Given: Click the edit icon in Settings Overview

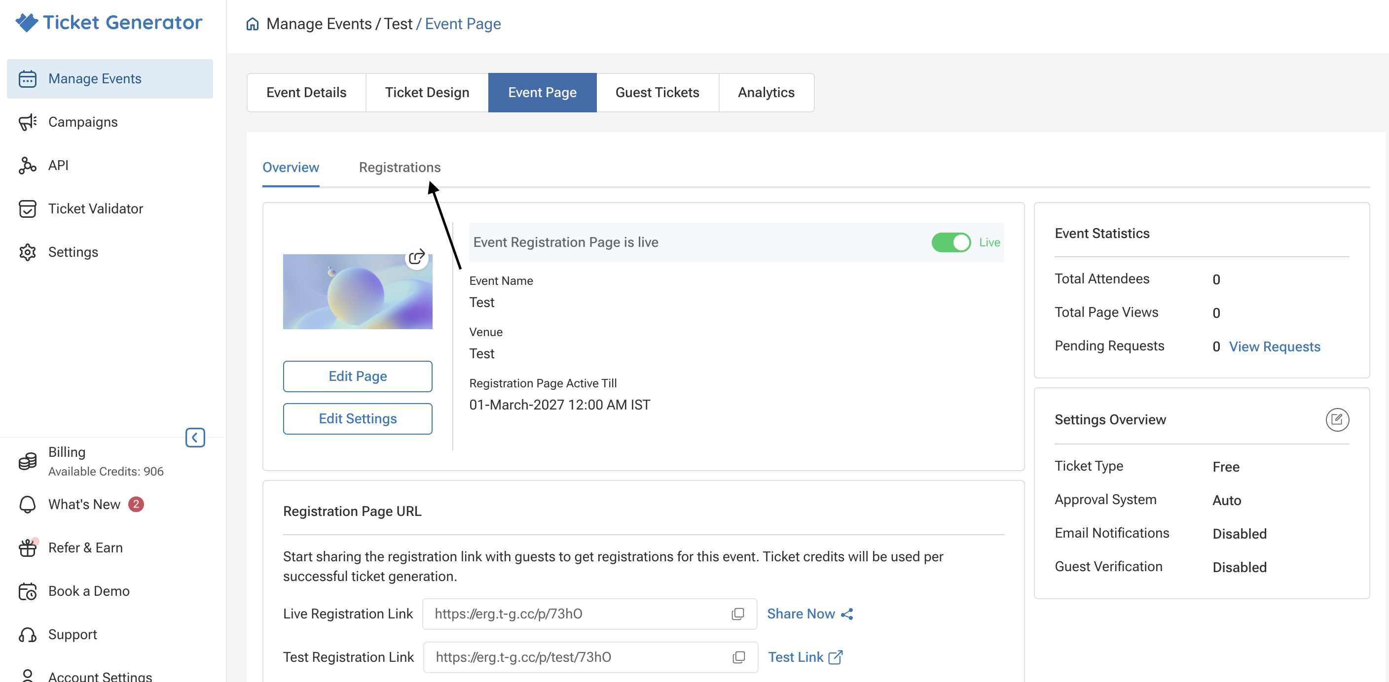Looking at the screenshot, I should pos(1337,420).
